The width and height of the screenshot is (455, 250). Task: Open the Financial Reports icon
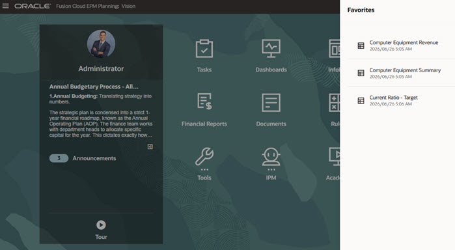(x=204, y=102)
